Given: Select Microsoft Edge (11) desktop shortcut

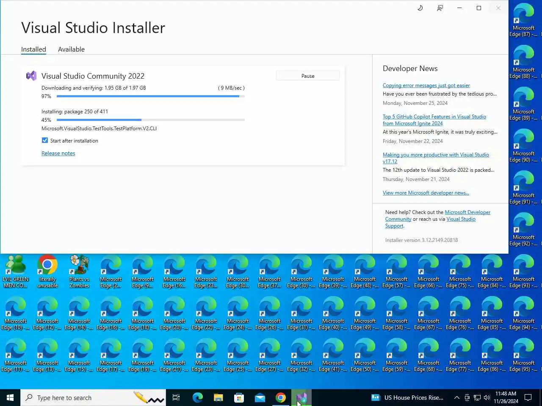Looking at the screenshot, I should coord(16,356).
